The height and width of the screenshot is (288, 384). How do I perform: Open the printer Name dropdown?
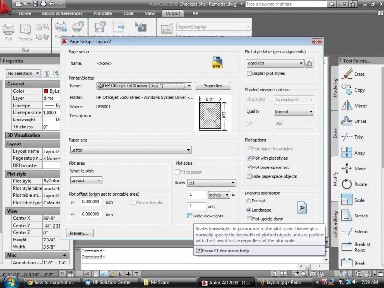coord(144,86)
